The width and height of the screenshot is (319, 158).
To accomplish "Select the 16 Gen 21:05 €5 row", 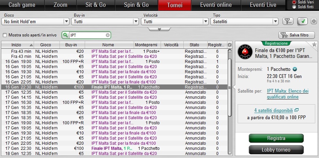I will [114, 77].
